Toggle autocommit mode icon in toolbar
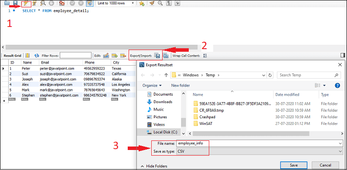 (x=89, y=3)
